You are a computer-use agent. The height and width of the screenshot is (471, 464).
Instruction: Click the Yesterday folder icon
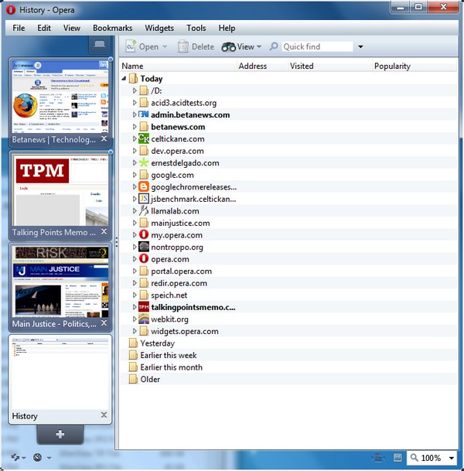(133, 343)
